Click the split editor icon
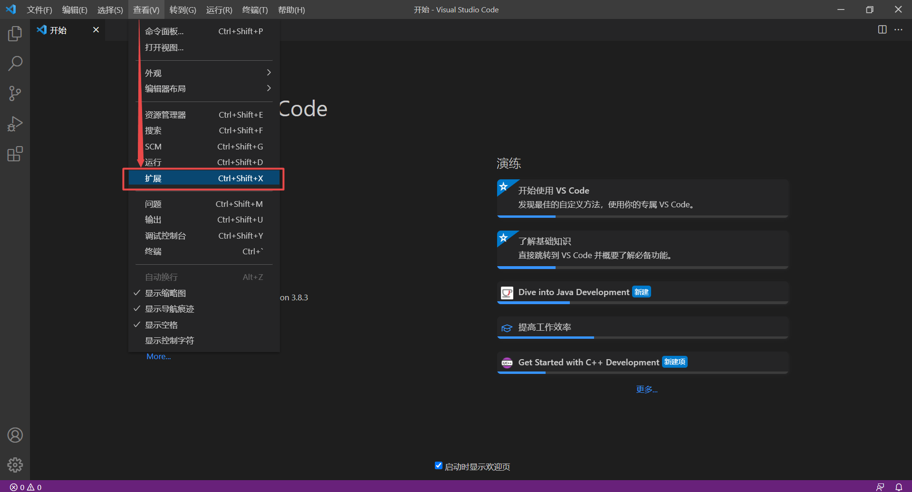 882,29
